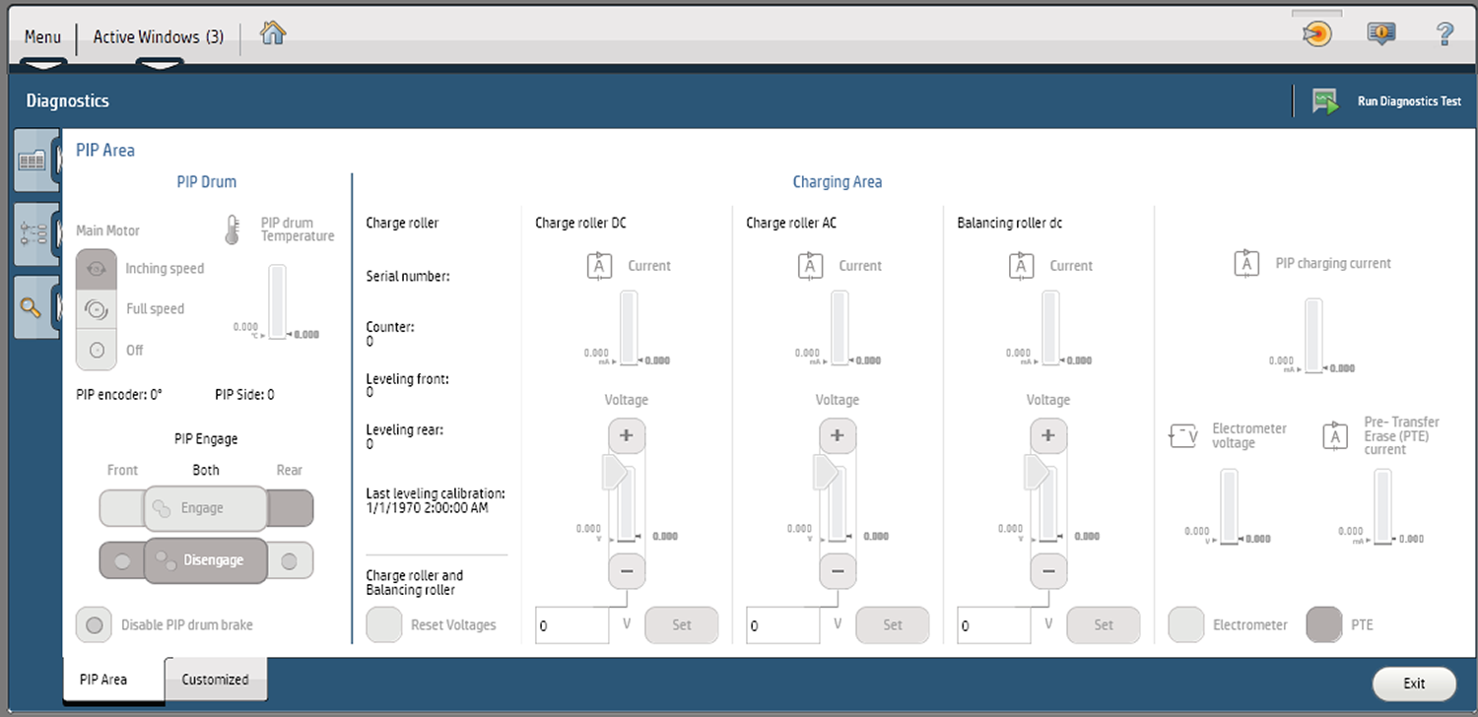Open the magnifying glass sidebar icon
The image size is (1478, 717).
(x=33, y=306)
